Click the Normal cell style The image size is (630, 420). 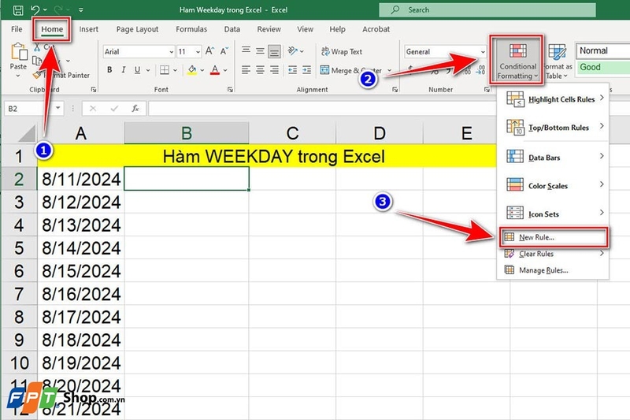tap(602, 50)
